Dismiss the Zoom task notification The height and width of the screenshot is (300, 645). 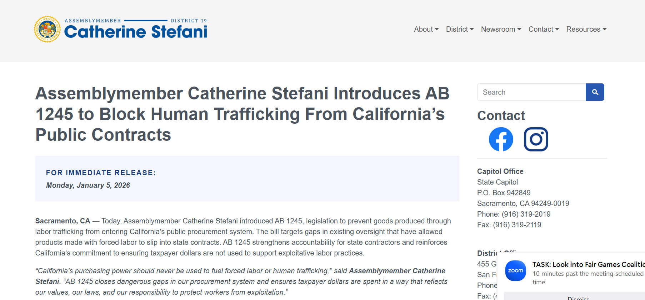pyautogui.click(x=578, y=298)
